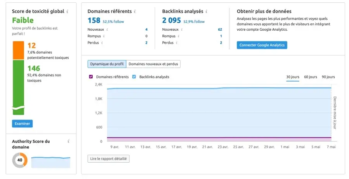
Task: Click info icon for Perdus under Backlinks analysés
Action: 176,43
